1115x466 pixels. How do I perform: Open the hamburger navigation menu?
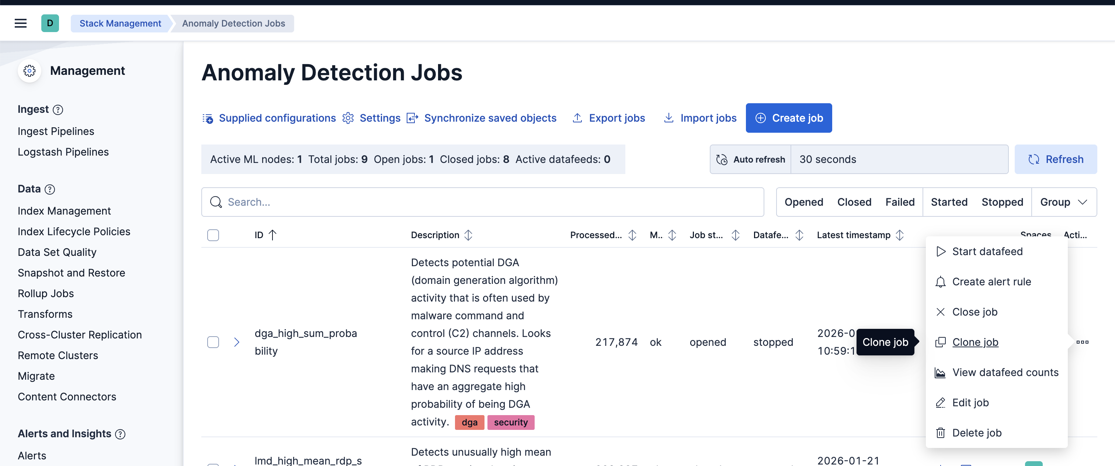pos(20,23)
